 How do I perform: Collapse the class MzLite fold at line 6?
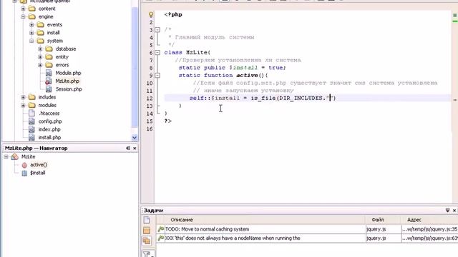157,52
